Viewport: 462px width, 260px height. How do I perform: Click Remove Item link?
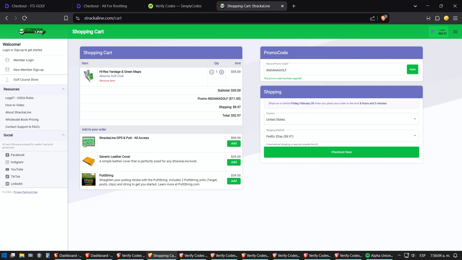pyautogui.click(x=107, y=81)
